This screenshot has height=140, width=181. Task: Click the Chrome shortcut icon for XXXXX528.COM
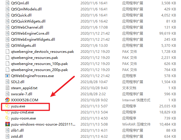[8, 100]
